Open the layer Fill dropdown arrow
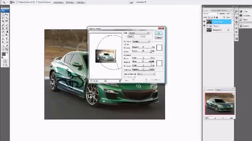The height and width of the screenshot is (141, 252). point(232,17)
